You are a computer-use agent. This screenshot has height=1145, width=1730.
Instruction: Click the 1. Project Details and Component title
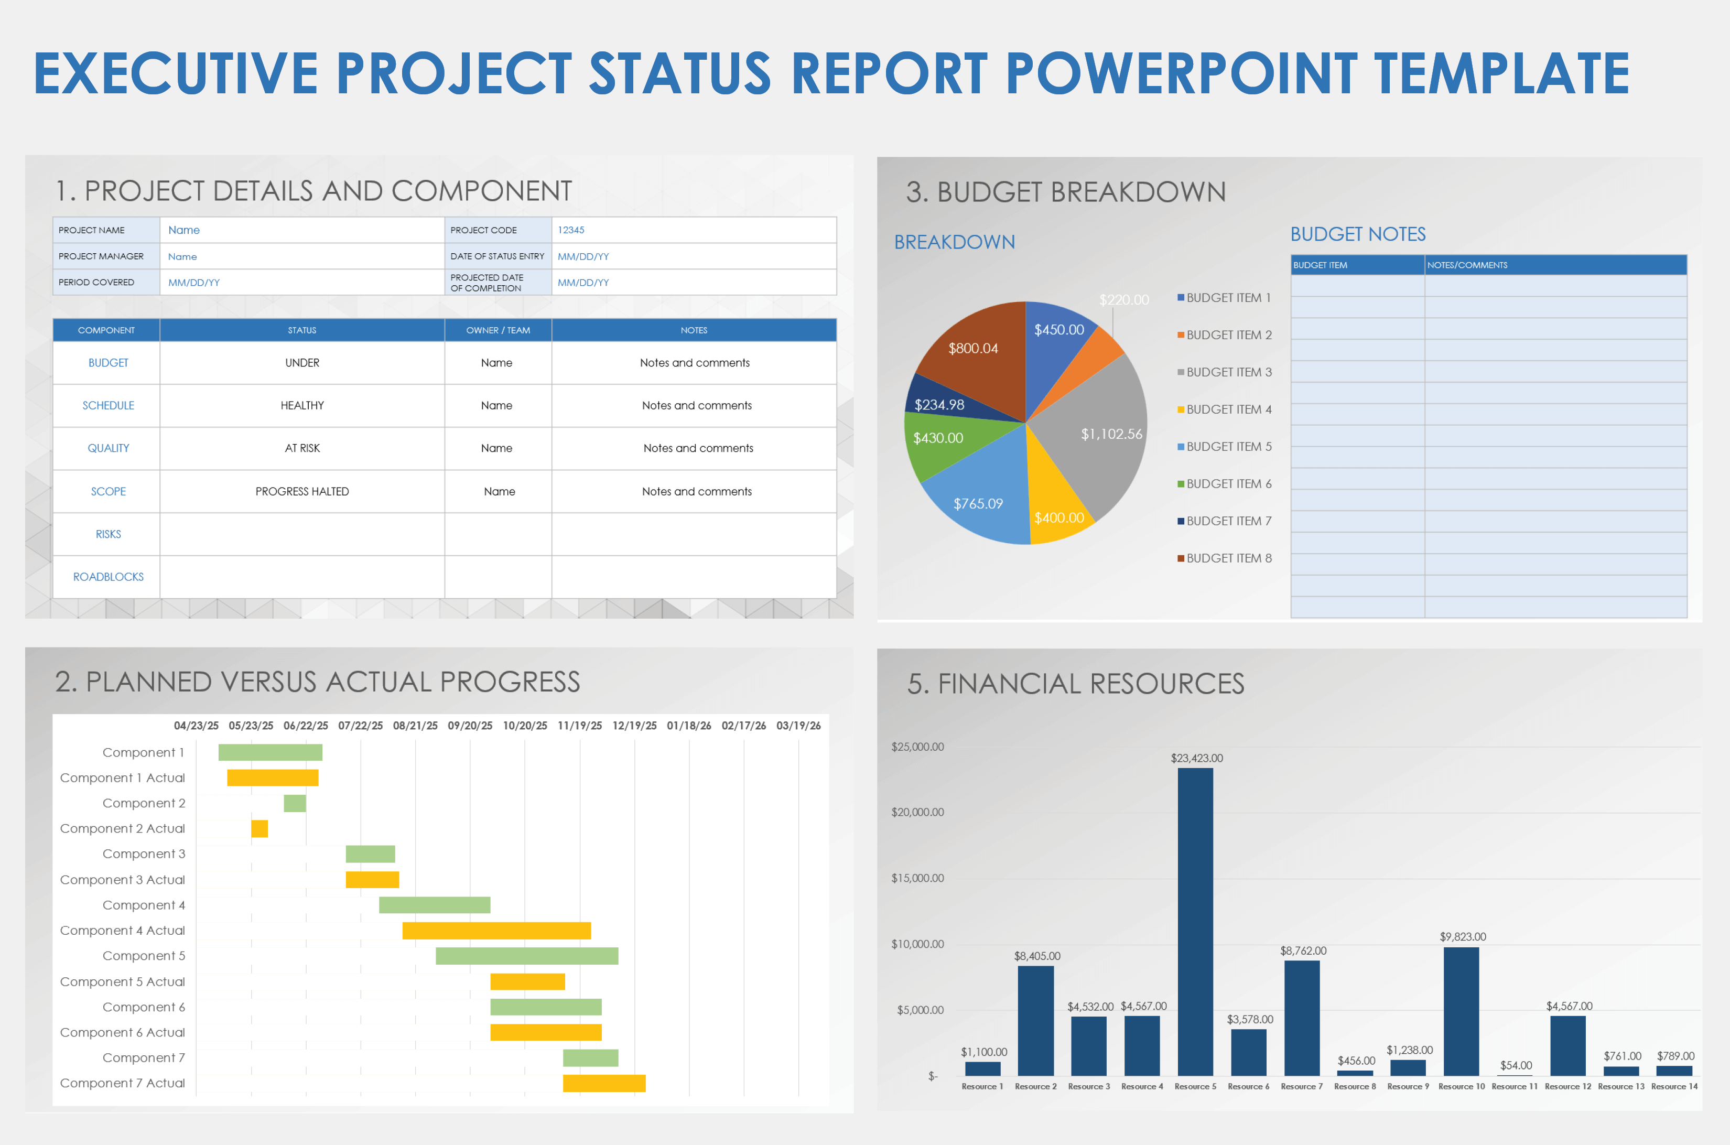click(x=313, y=191)
